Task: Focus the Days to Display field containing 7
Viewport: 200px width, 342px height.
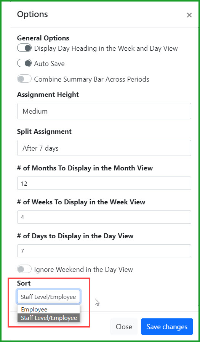Action: [104, 251]
